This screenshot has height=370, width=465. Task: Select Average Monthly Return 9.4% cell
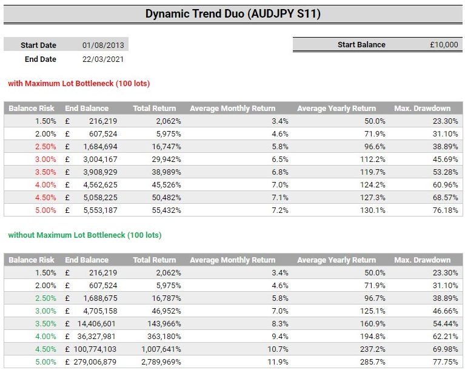280,337
